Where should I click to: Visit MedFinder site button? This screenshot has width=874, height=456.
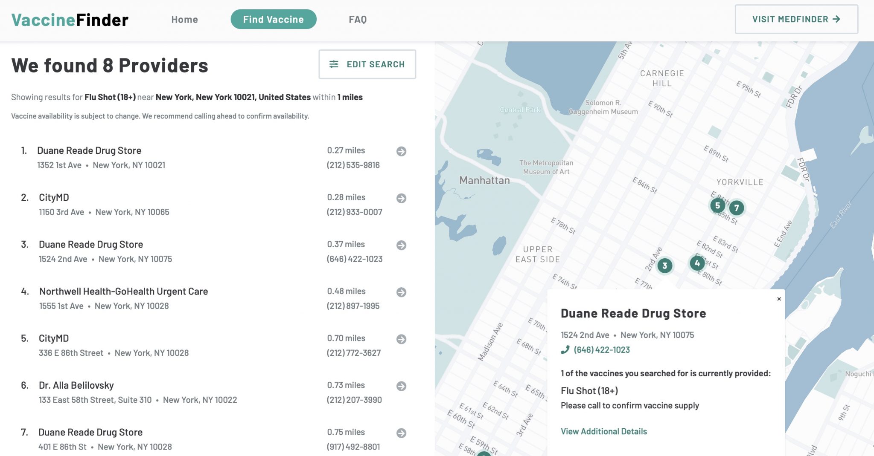pos(796,19)
